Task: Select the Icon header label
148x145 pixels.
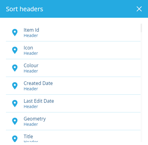Action: pyautogui.click(x=28, y=48)
